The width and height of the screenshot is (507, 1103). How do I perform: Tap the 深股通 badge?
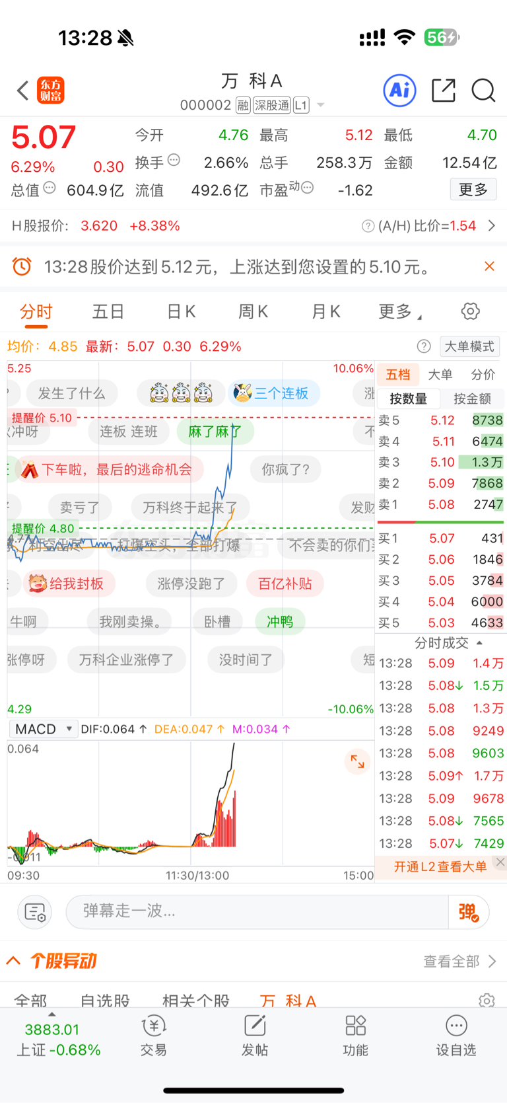(x=272, y=106)
